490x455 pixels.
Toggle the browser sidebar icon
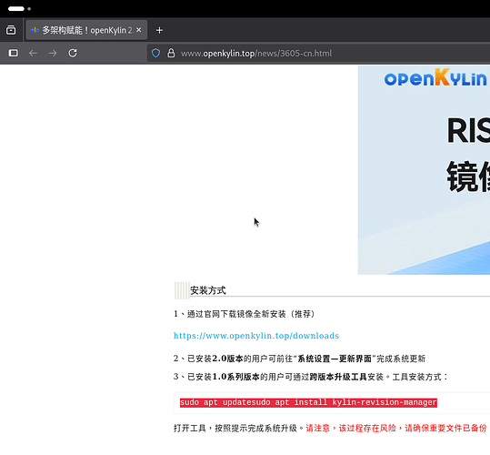coord(13,53)
